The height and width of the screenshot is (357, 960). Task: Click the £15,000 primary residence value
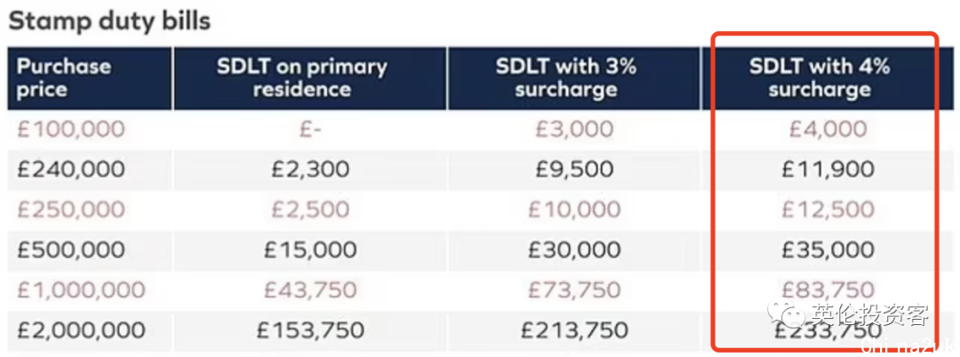(310, 250)
